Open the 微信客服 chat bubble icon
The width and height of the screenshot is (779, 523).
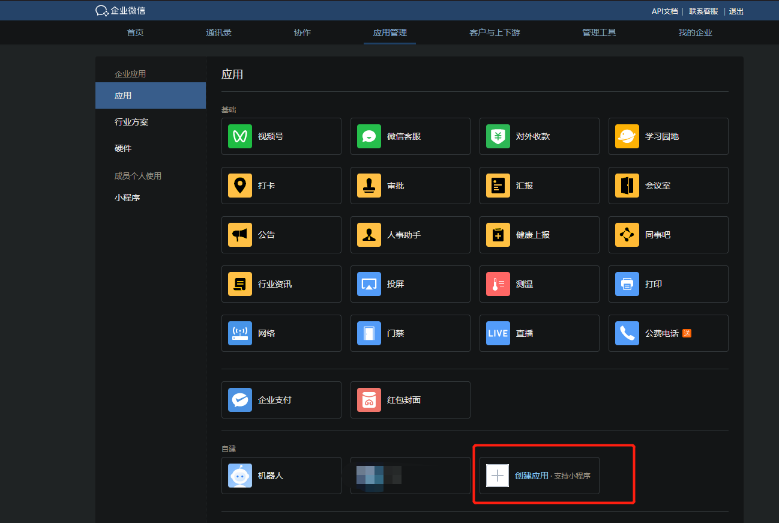369,136
